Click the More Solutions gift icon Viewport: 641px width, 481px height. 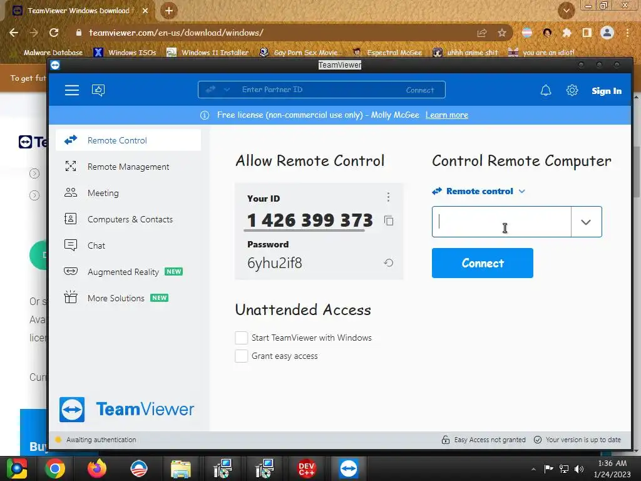coord(70,297)
